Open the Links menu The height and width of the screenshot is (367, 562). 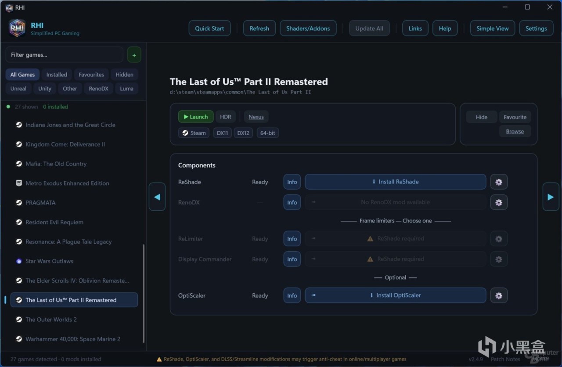tap(415, 29)
